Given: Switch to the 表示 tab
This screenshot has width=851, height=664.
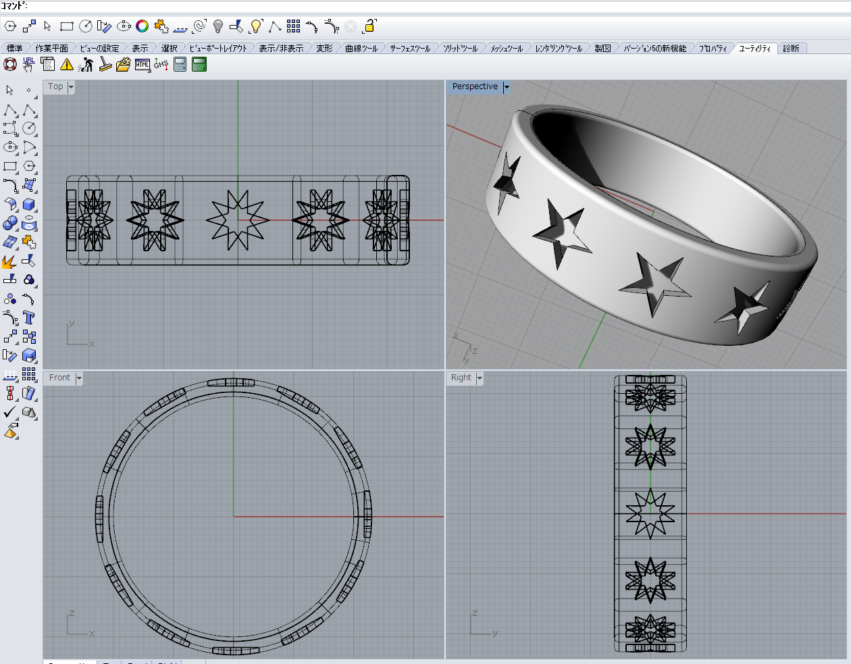Looking at the screenshot, I should (x=140, y=49).
